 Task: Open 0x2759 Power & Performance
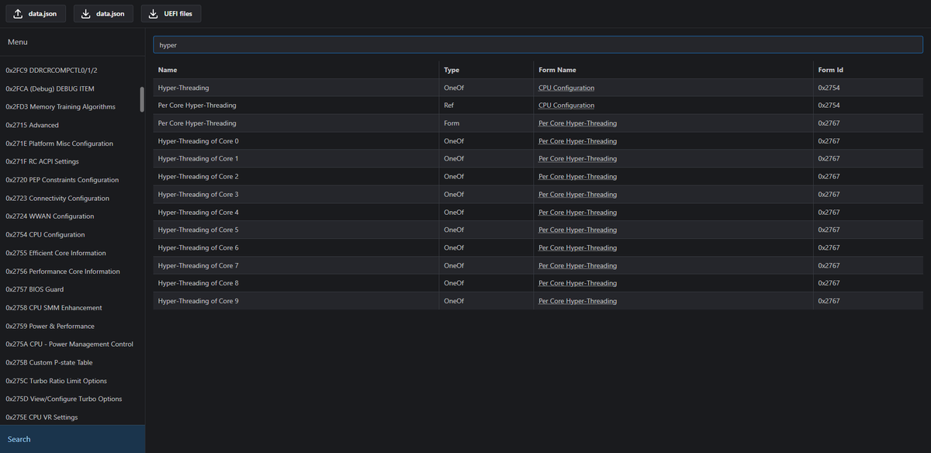pyautogui.click(x=50, y=327)
